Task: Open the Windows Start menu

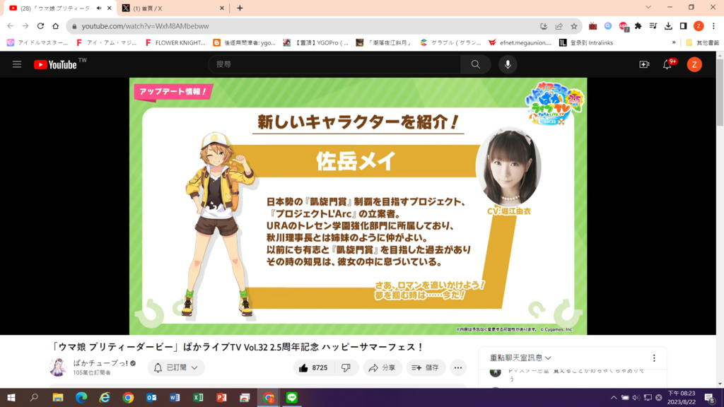Action: (11, 397)
